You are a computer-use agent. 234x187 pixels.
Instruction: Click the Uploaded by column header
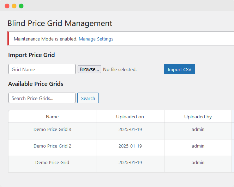pyautogui.click(x=198, y=117)
